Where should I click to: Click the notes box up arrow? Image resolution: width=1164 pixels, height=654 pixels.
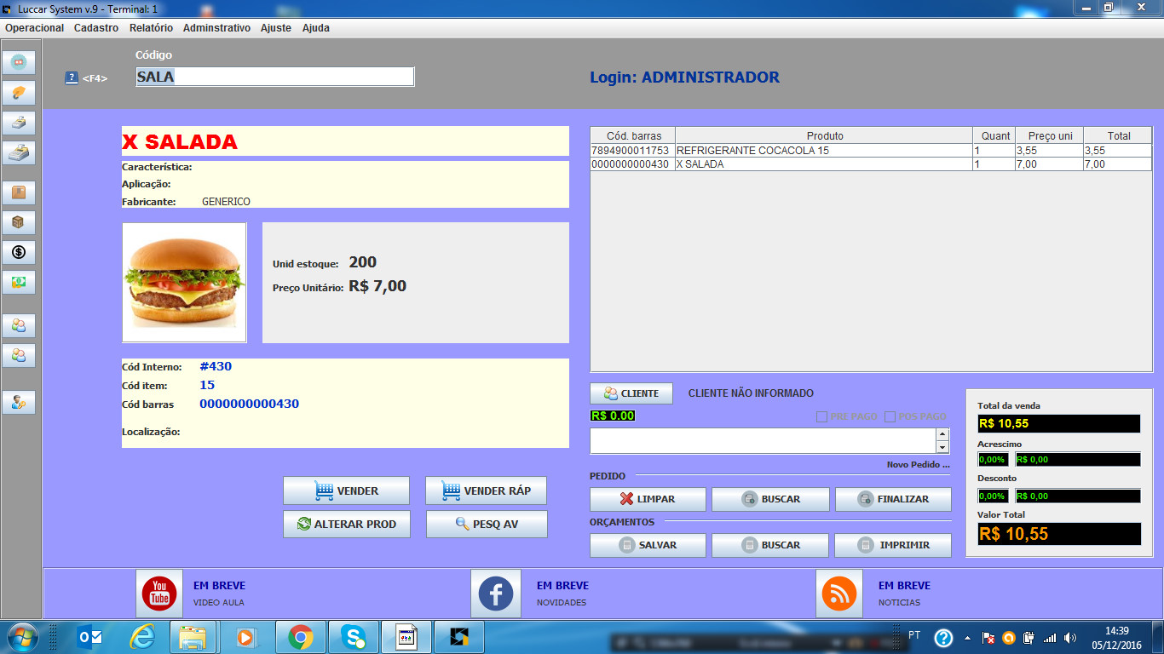coord(942,434)
